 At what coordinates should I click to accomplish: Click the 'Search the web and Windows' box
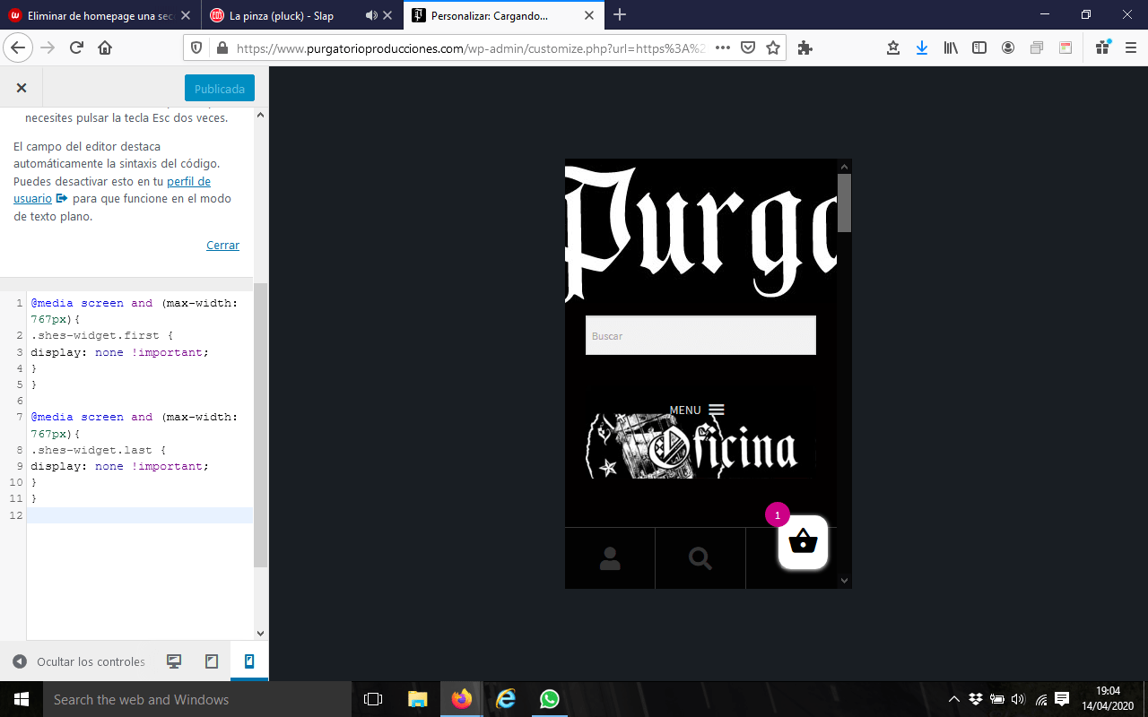[197, 699]
